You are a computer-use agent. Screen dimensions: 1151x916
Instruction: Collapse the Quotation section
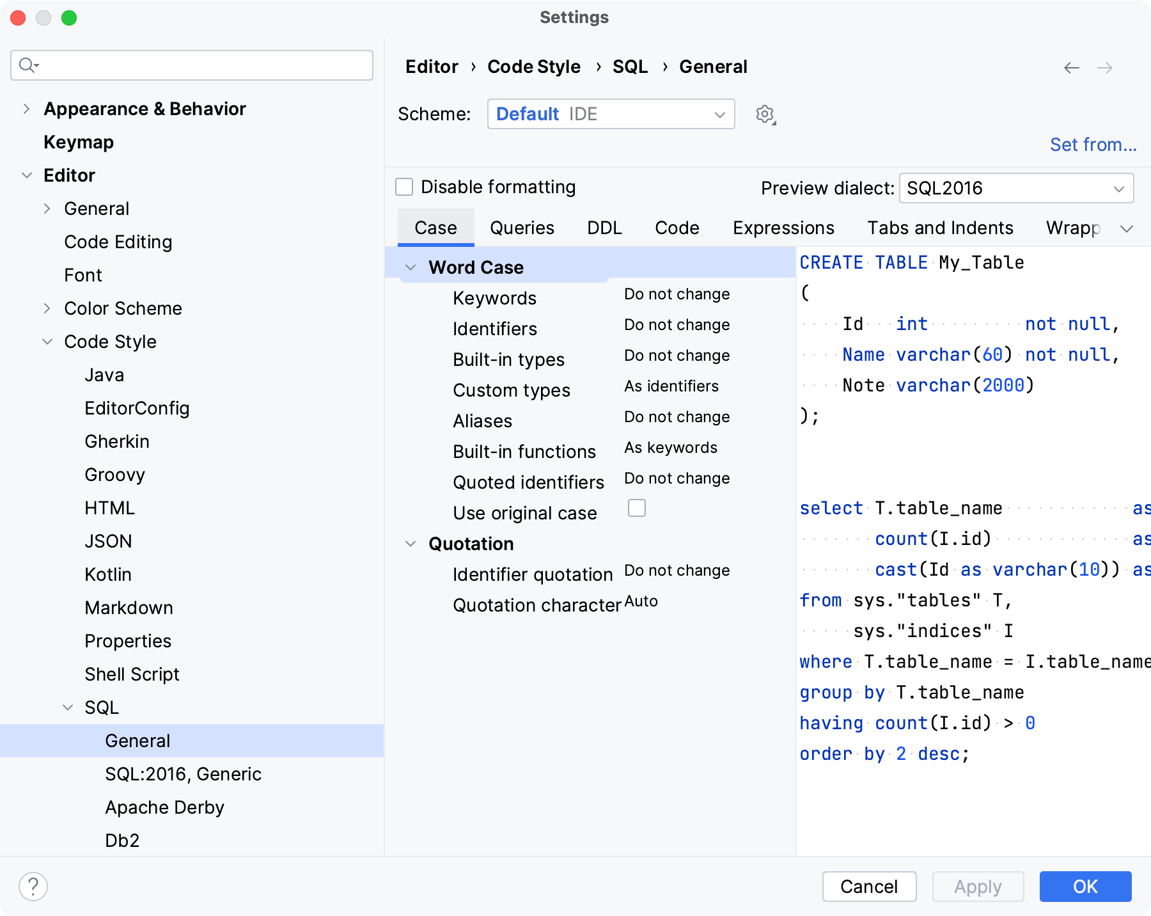click(411, 543)
